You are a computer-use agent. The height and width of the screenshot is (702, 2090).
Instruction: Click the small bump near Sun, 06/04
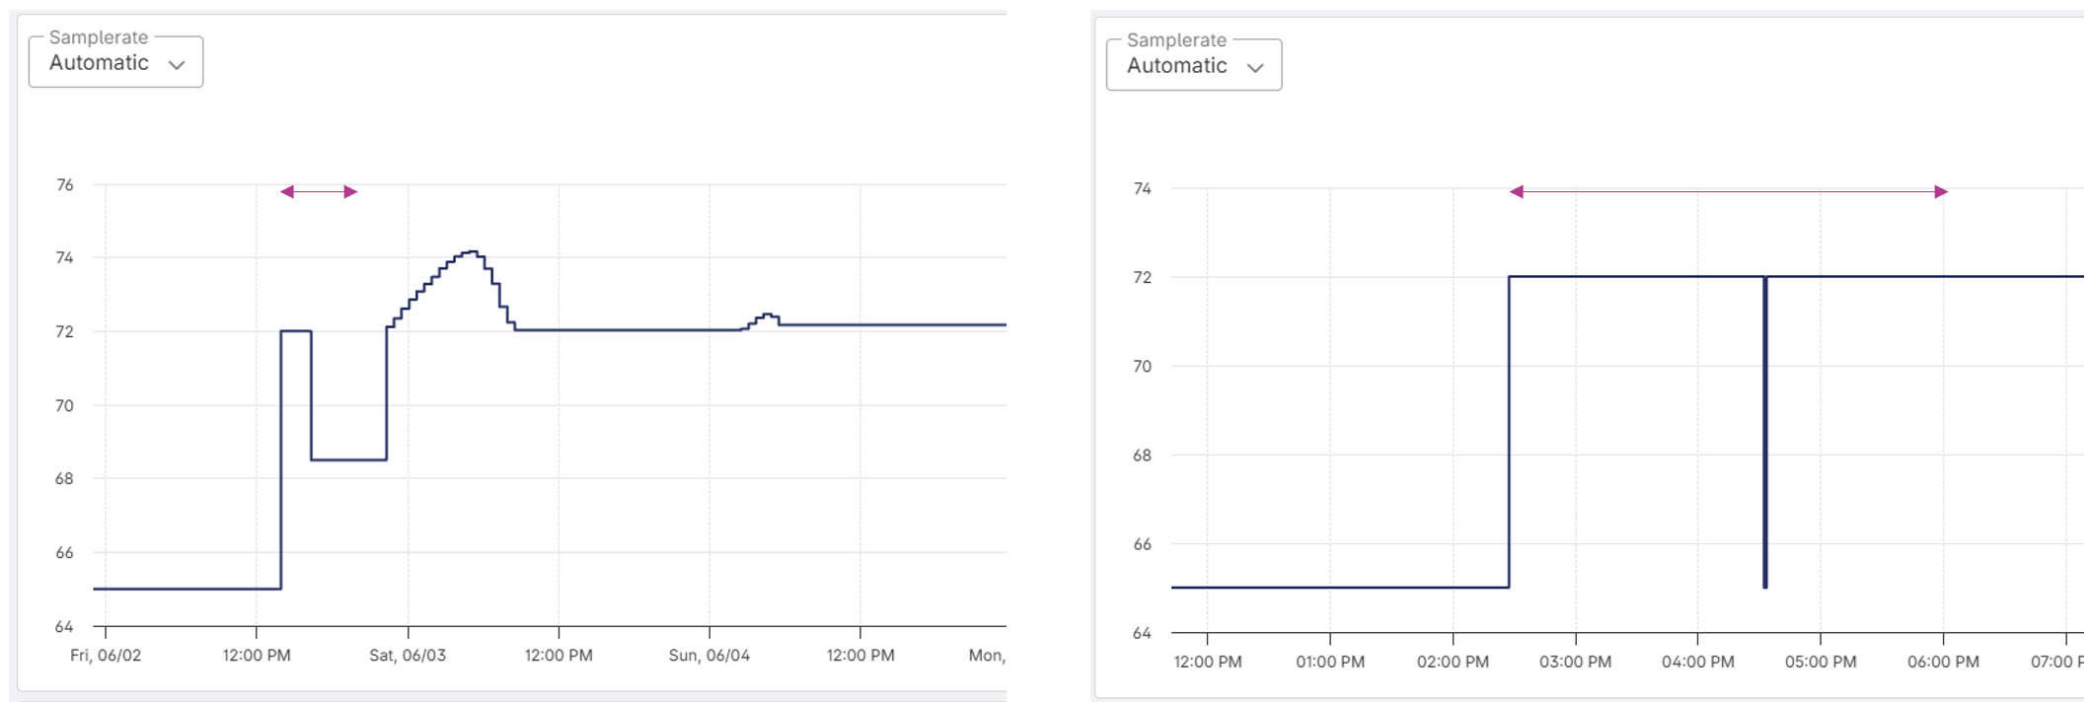coord(767,316)
